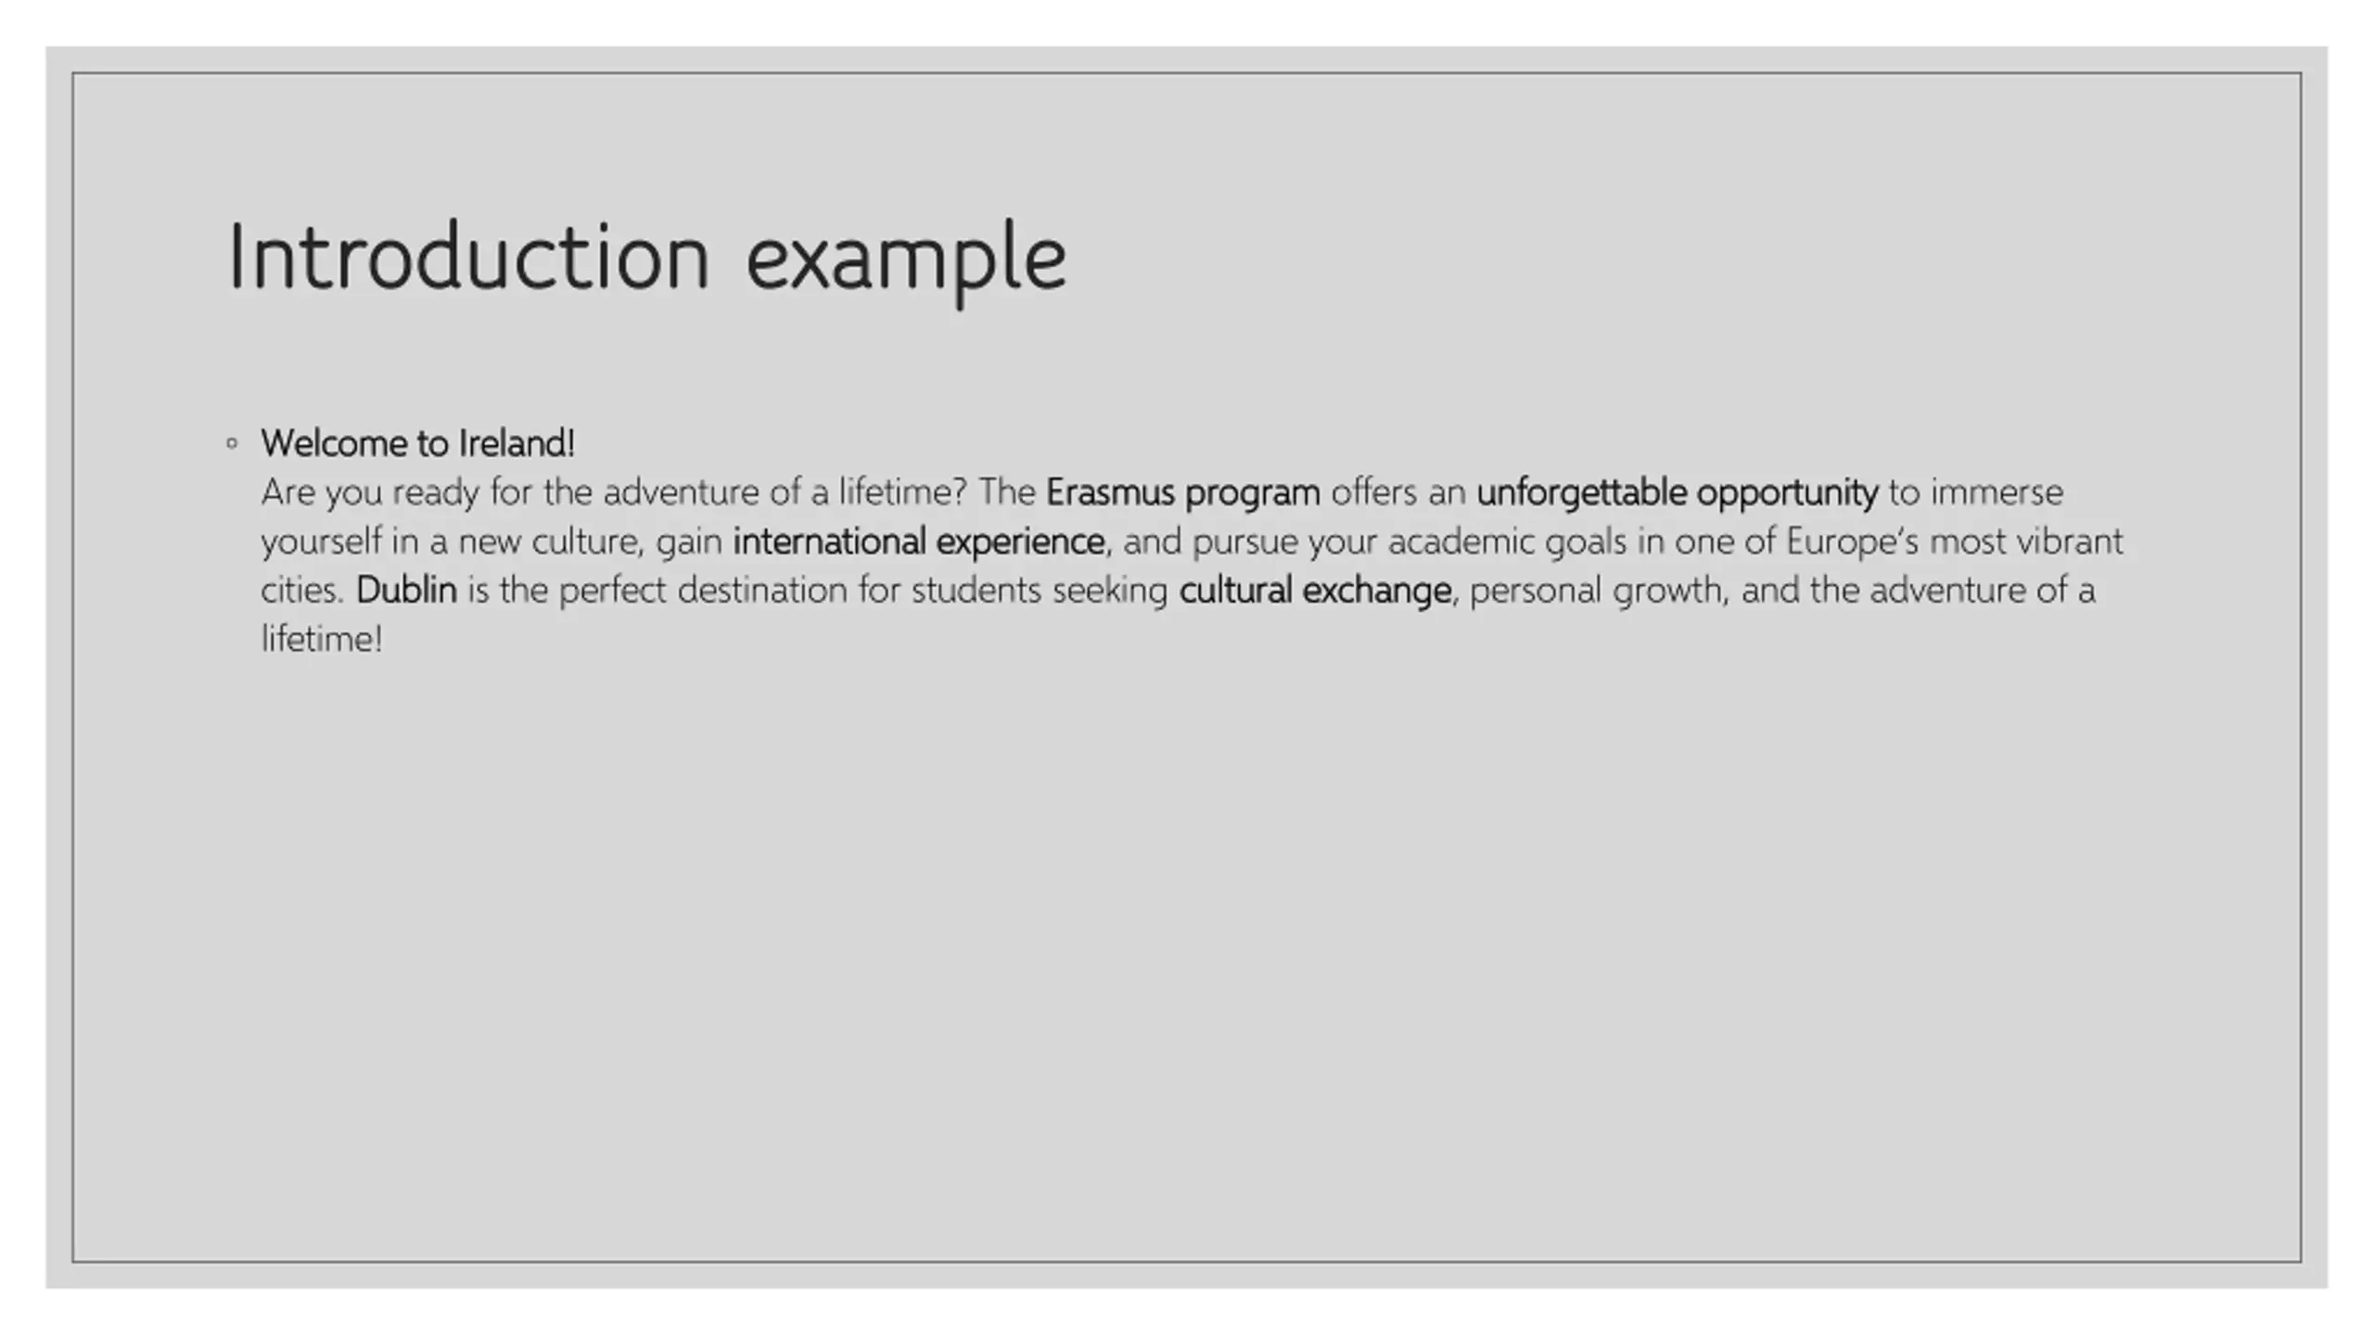Viewport: 2374px width, 1335px height.
Task: Click the words "students seeking"
Action: (x=1039, y=591)
